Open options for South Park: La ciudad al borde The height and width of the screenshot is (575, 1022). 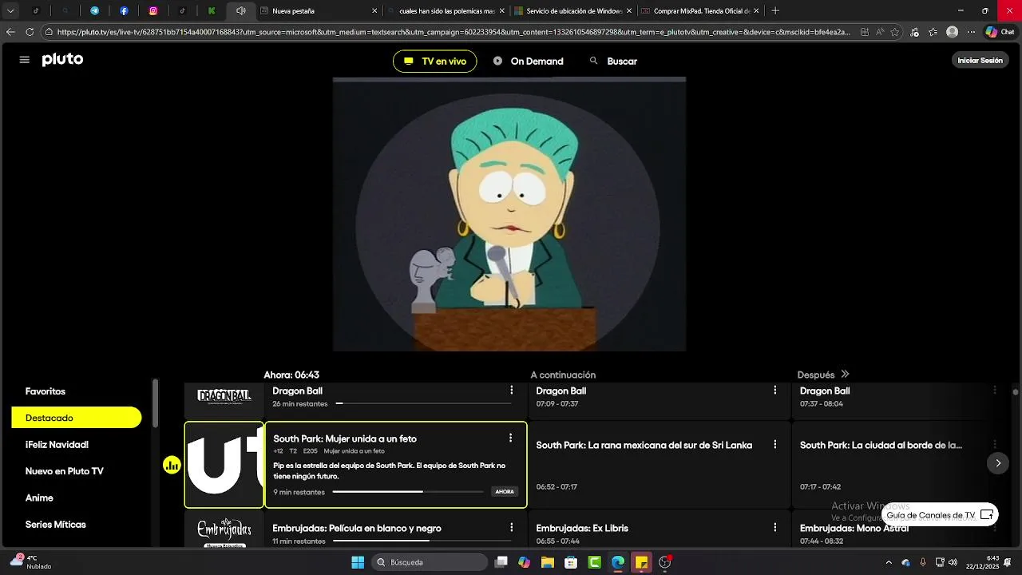pyautogui.click(x=995, y=445)
